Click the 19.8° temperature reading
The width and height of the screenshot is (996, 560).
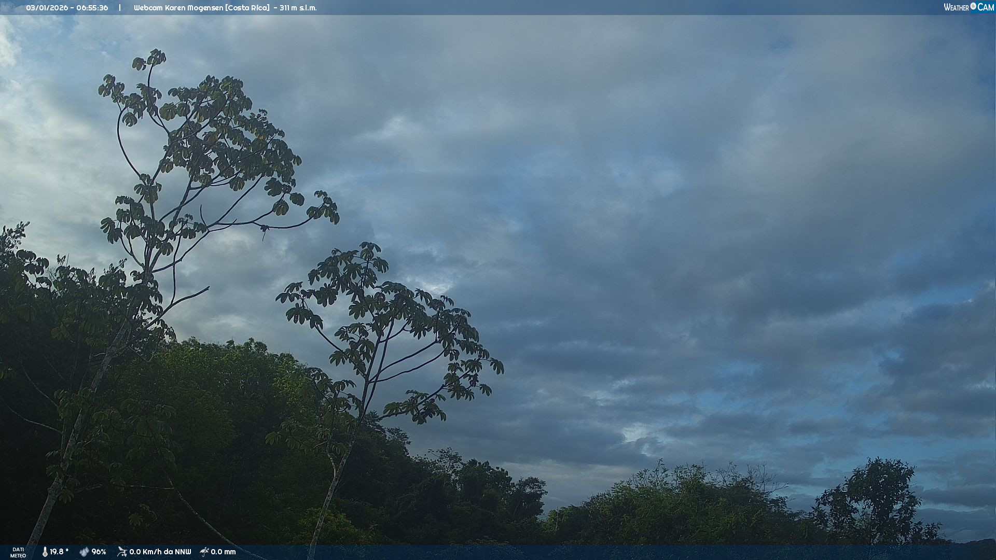(59, 552)
